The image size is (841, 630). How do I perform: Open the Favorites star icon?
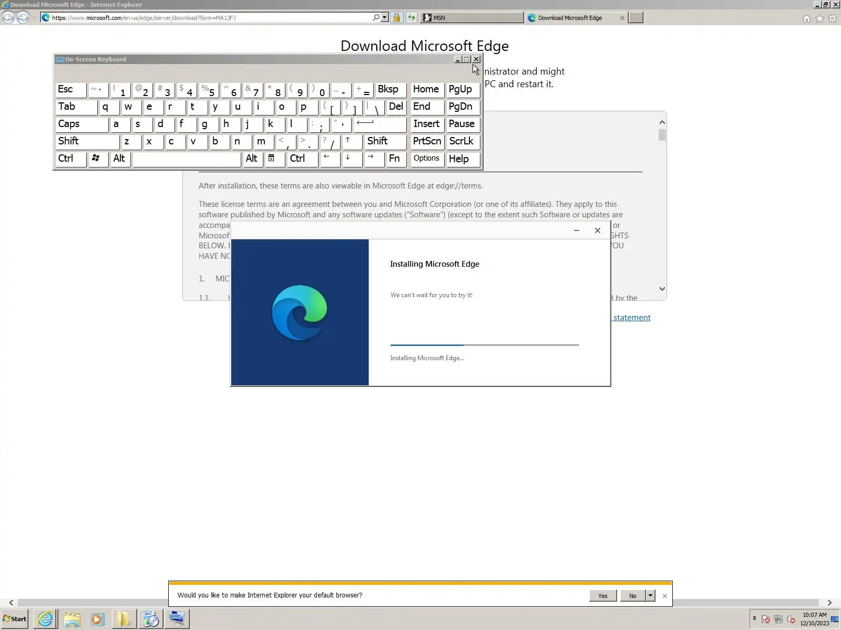point(819,18)
